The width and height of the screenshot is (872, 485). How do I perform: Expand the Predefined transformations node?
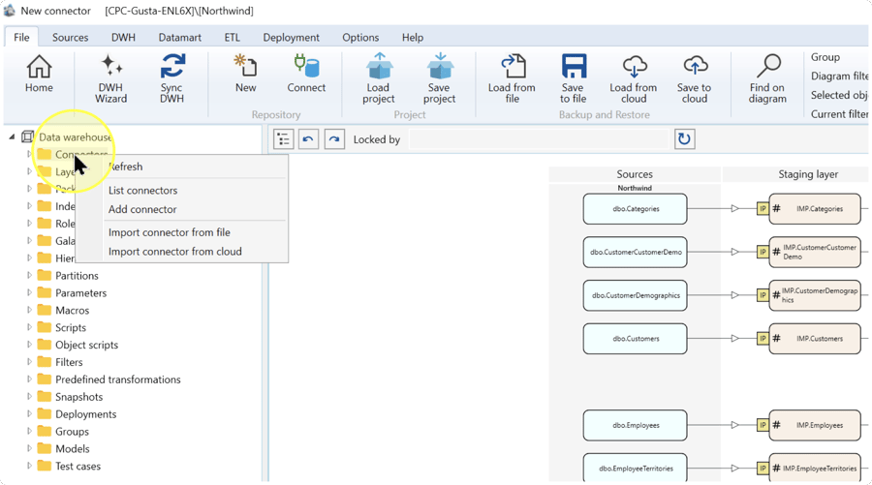[x=29, y=379]
